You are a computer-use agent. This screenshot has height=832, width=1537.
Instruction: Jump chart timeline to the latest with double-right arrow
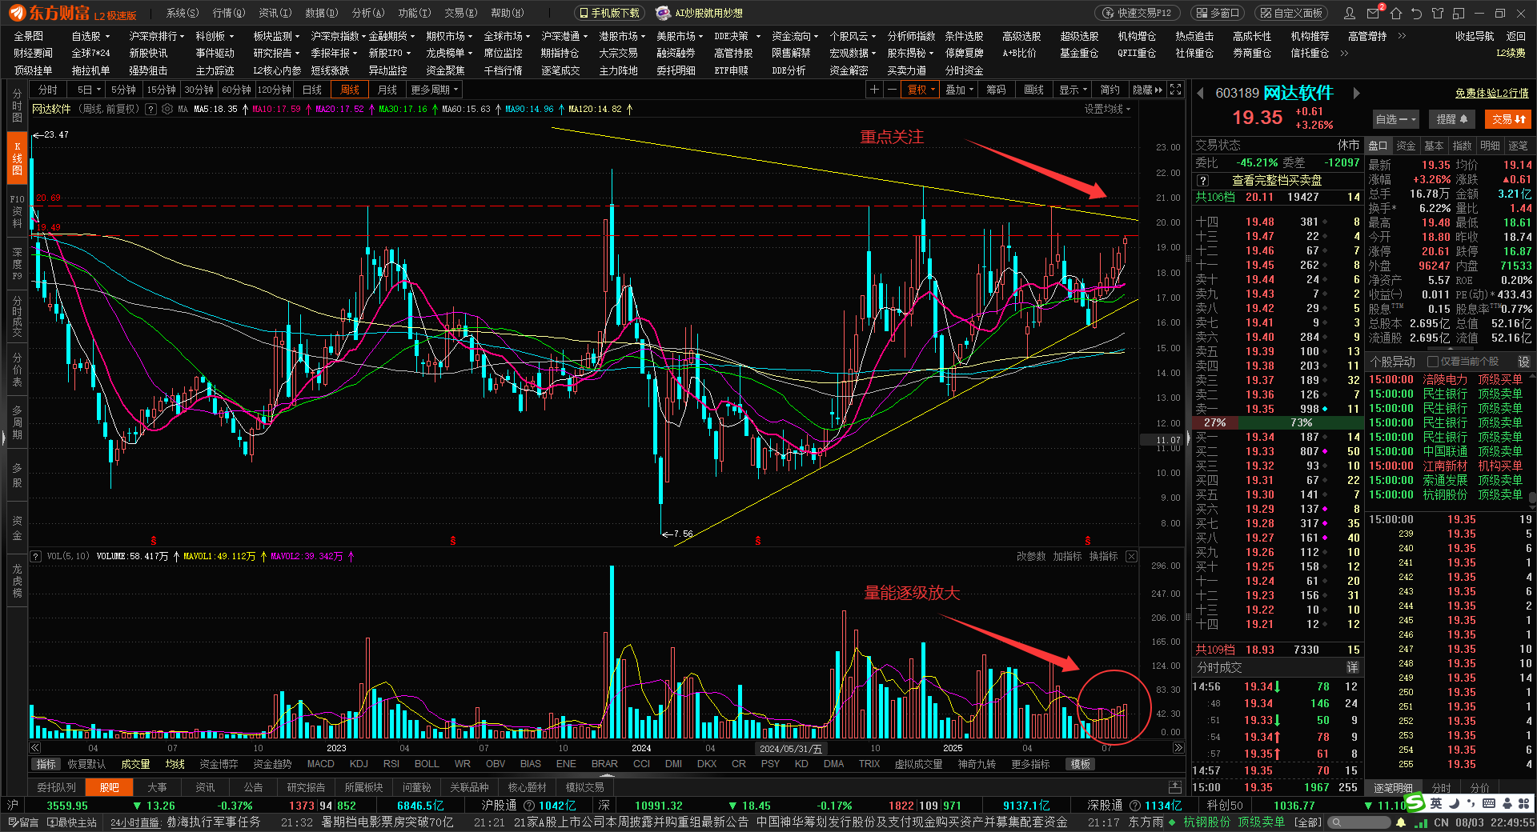point(1178,748)
